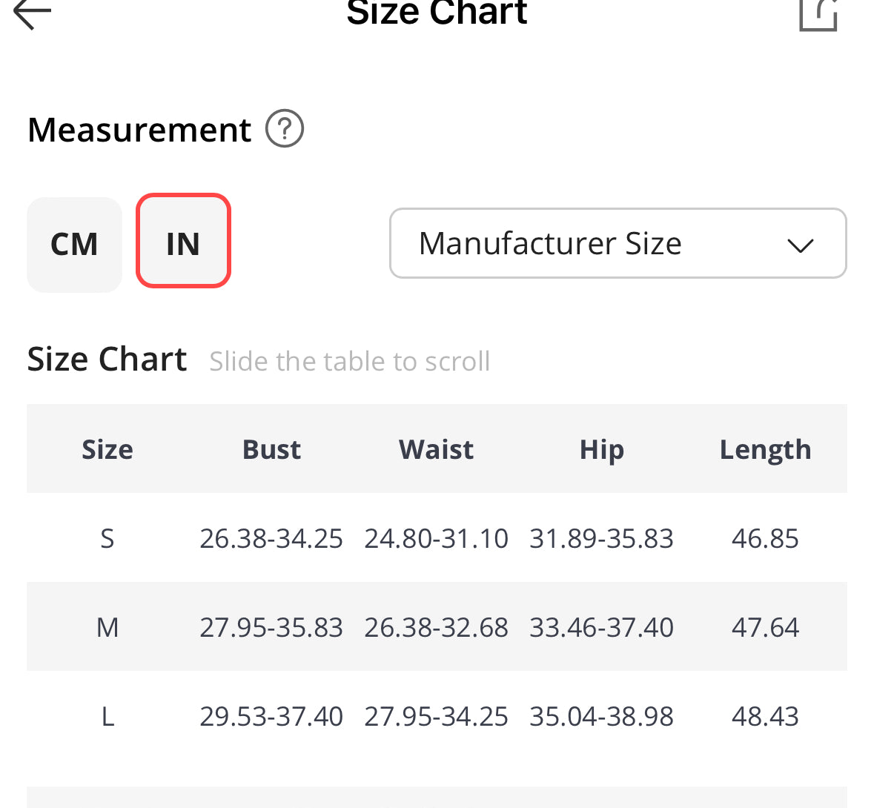Click the Bust column header

point(271,449)
